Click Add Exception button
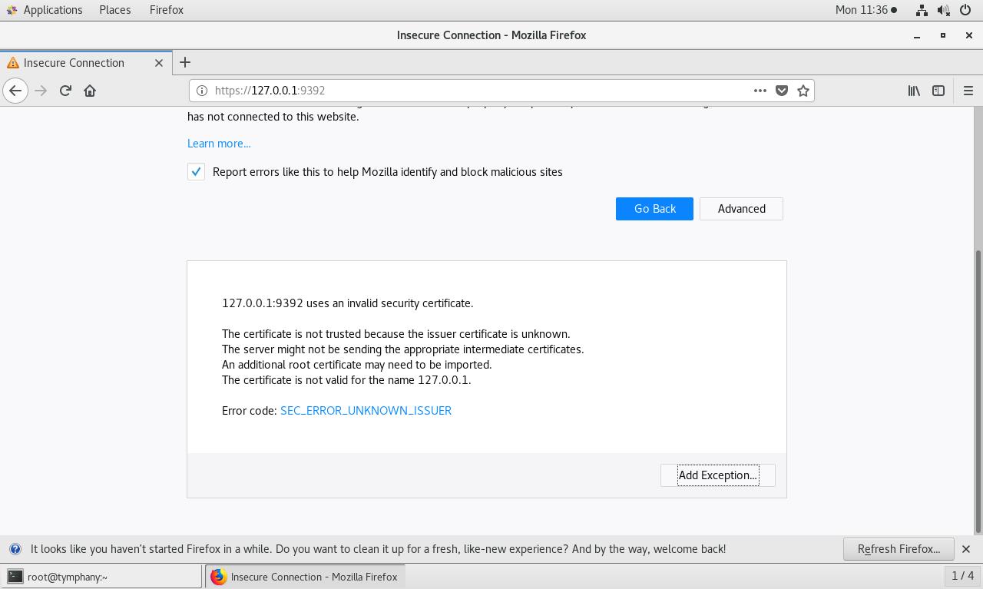 (x=718, y=475)
